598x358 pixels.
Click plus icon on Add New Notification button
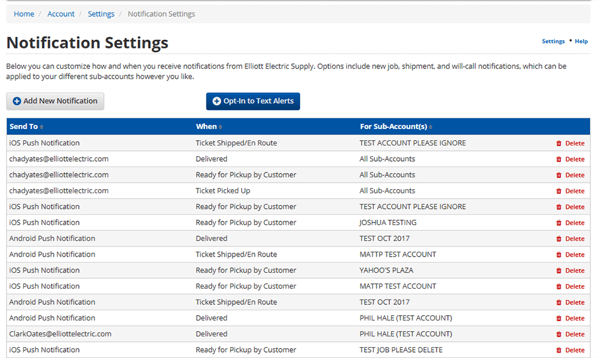point(17,101)
